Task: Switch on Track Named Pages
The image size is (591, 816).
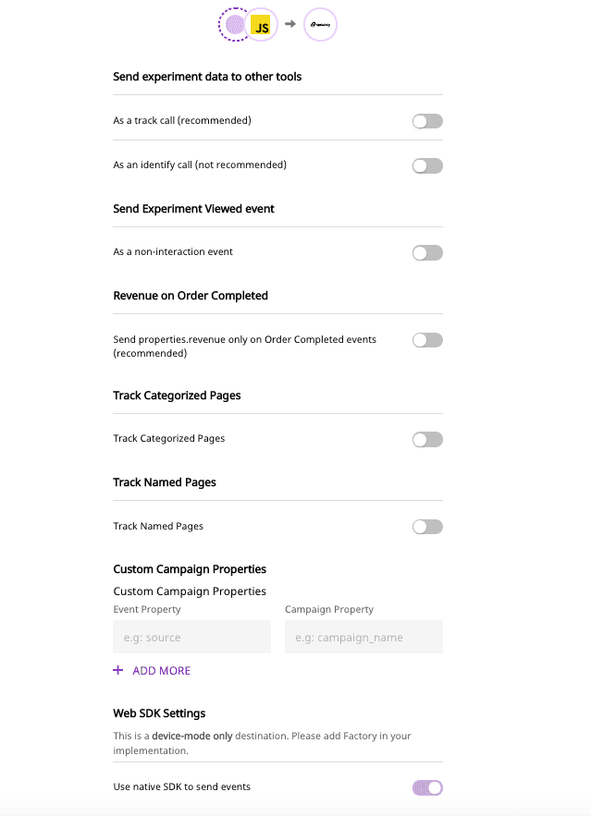Action: tap(427, 527)
